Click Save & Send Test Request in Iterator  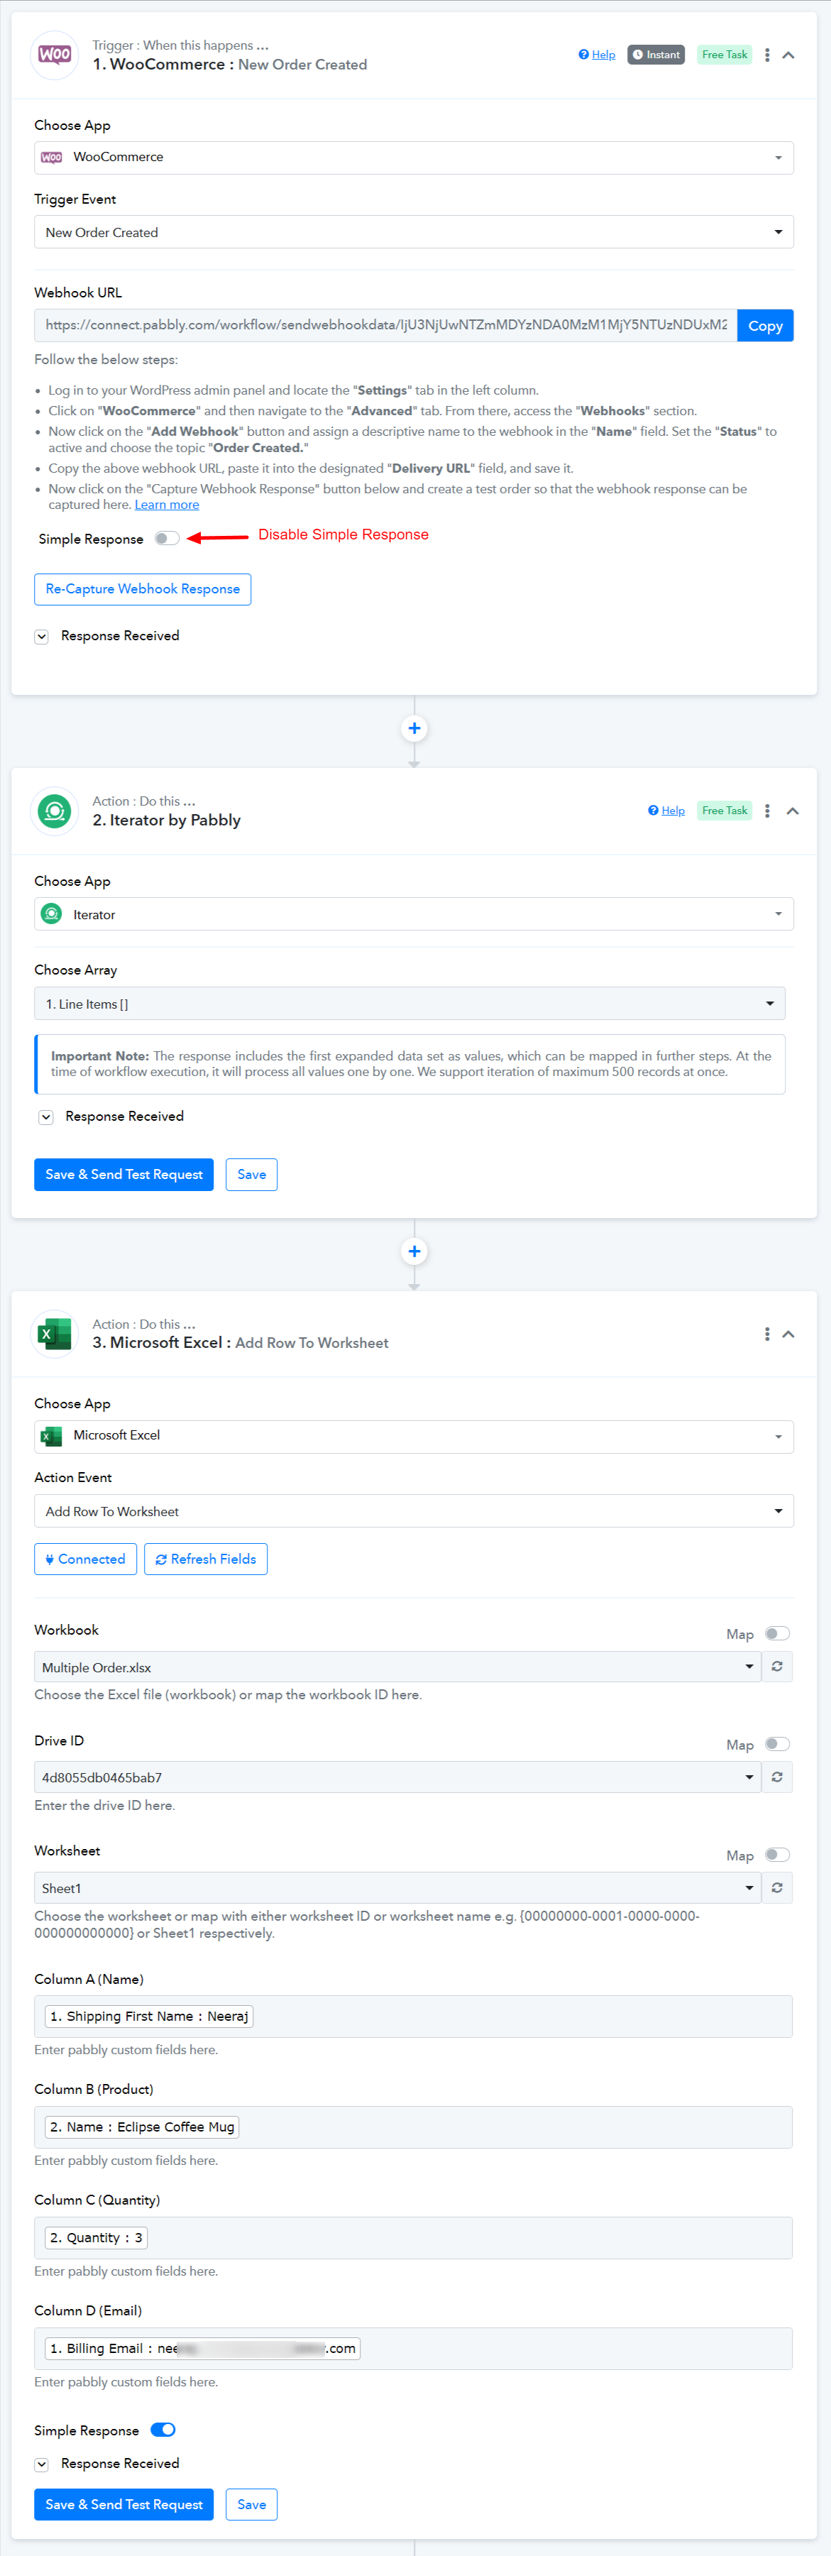tap(124, 1175)
